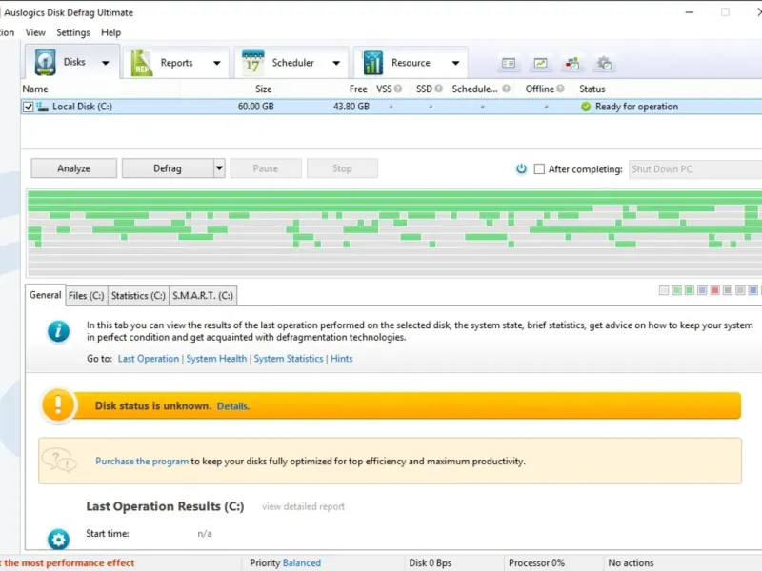Open the Settings menu
Image resolution: width=762 pixels, height=571 pixels.
tap(73, 32)
